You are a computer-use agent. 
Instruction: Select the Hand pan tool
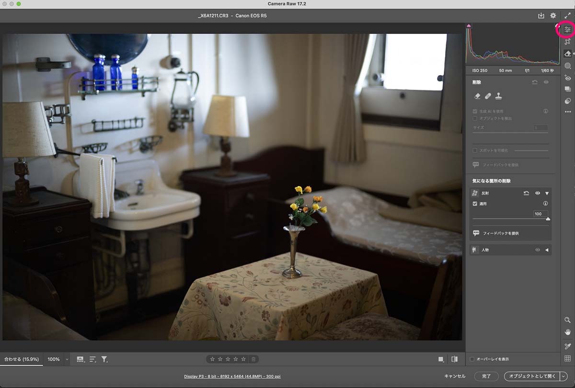(568, 332)
